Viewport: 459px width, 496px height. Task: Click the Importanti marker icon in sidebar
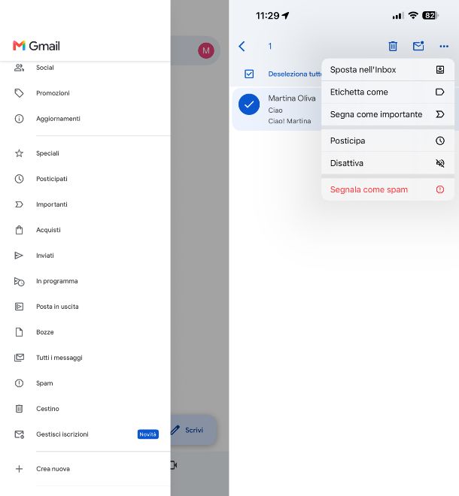19,204
